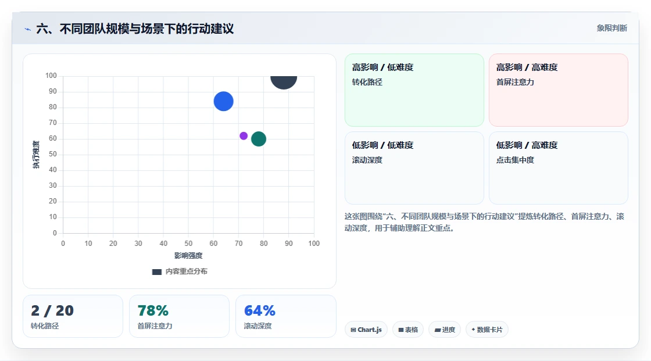The image size is (651, 361).
Task: Click the 进度 chip icon
Action: (438, 330)
